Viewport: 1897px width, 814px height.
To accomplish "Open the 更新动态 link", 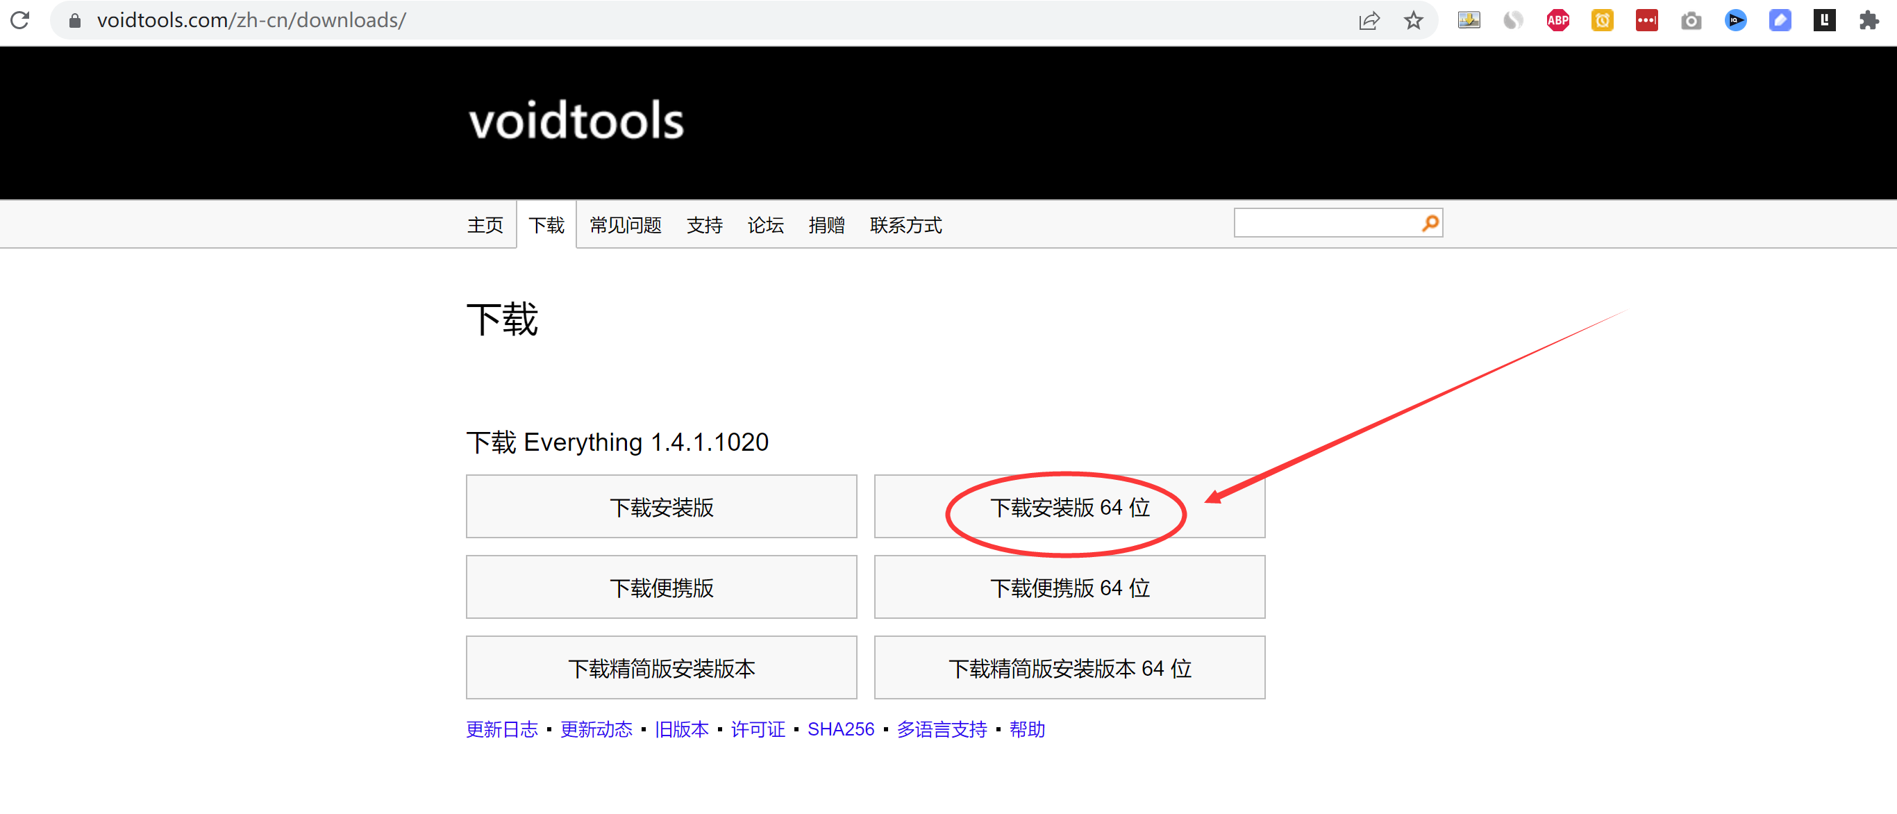I will (x=596, y=729).
